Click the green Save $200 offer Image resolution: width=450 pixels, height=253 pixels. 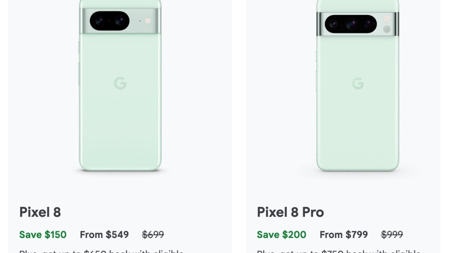tap(281, 235)
